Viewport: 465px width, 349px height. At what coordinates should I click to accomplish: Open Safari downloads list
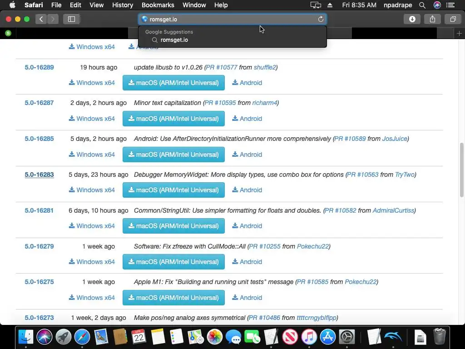click(x=412, y=19)
